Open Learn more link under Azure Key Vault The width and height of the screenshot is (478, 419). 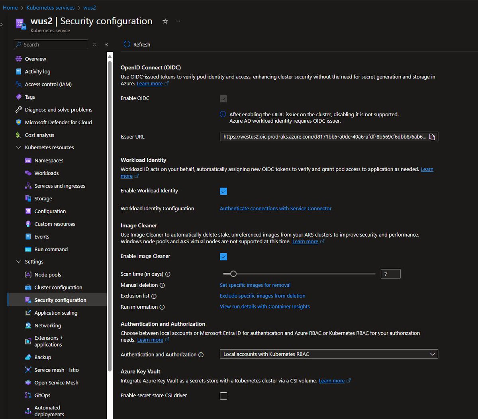[x=335, y=381]
